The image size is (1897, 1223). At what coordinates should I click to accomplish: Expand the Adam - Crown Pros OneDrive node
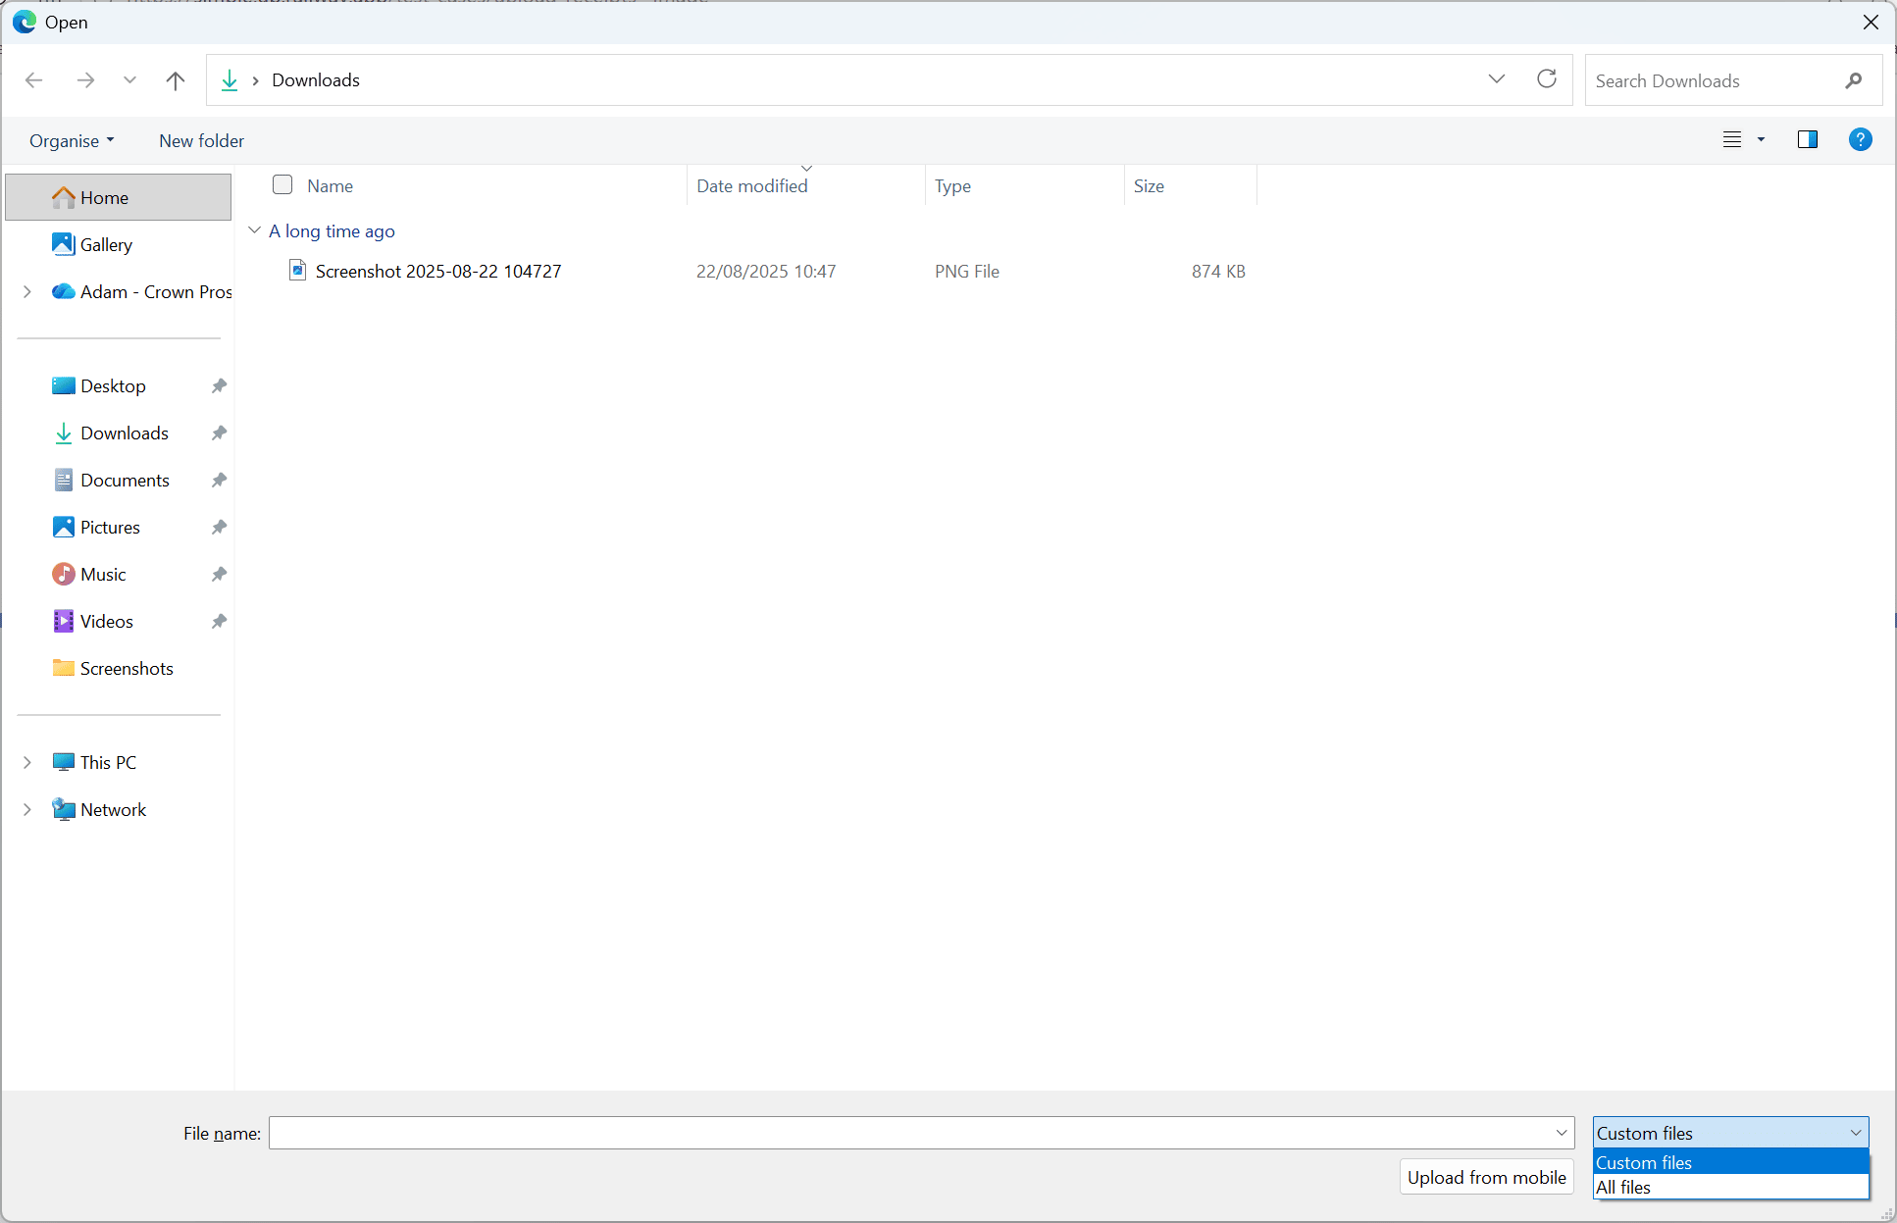27,291
